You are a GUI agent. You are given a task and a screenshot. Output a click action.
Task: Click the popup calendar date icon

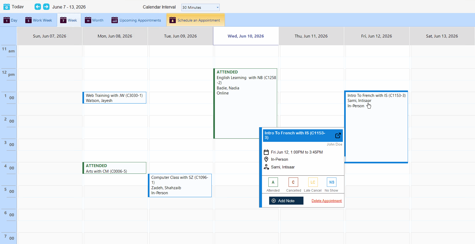(x=266, y=152)
